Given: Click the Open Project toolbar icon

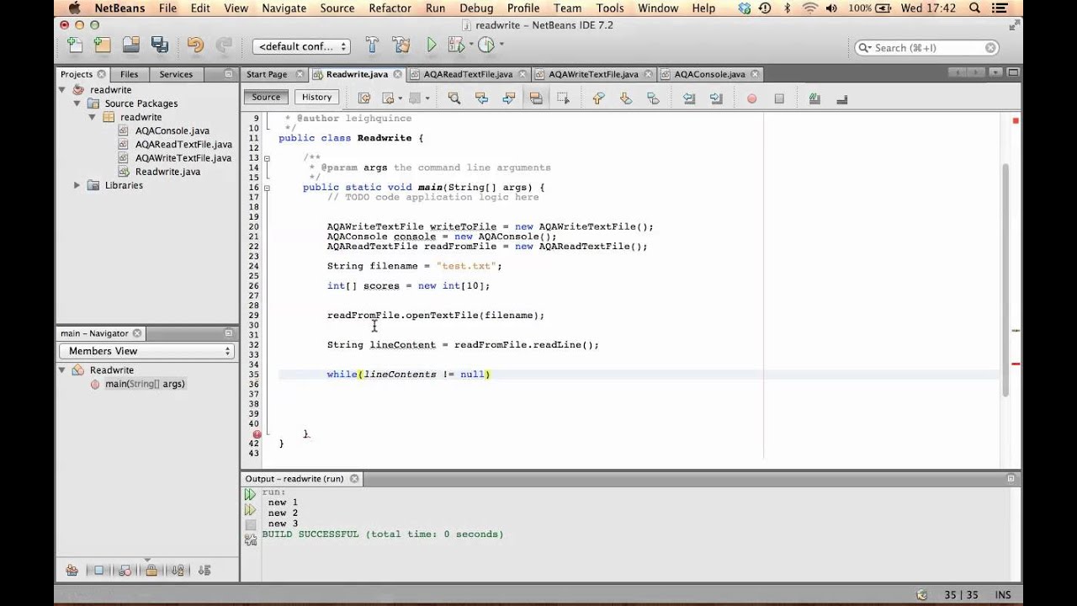Looking at the screenshot, I should click(x=130, y=45).
